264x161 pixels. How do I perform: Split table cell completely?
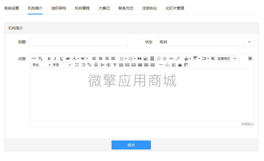140,65
